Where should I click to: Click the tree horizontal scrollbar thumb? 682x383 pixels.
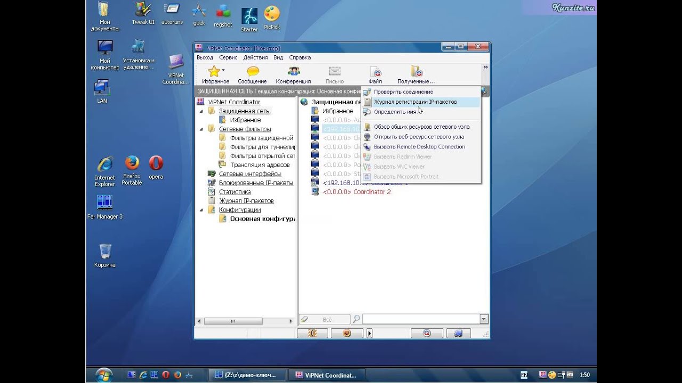pyautogui.click(x=233, y=321)
